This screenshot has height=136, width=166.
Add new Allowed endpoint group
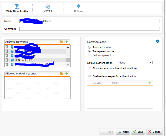click(67, 74)
